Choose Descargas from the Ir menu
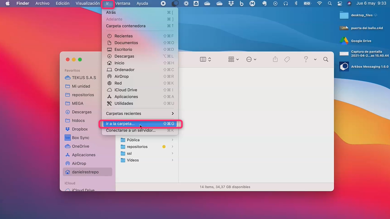This screenshot has height=219, width=390. [124, 56]
